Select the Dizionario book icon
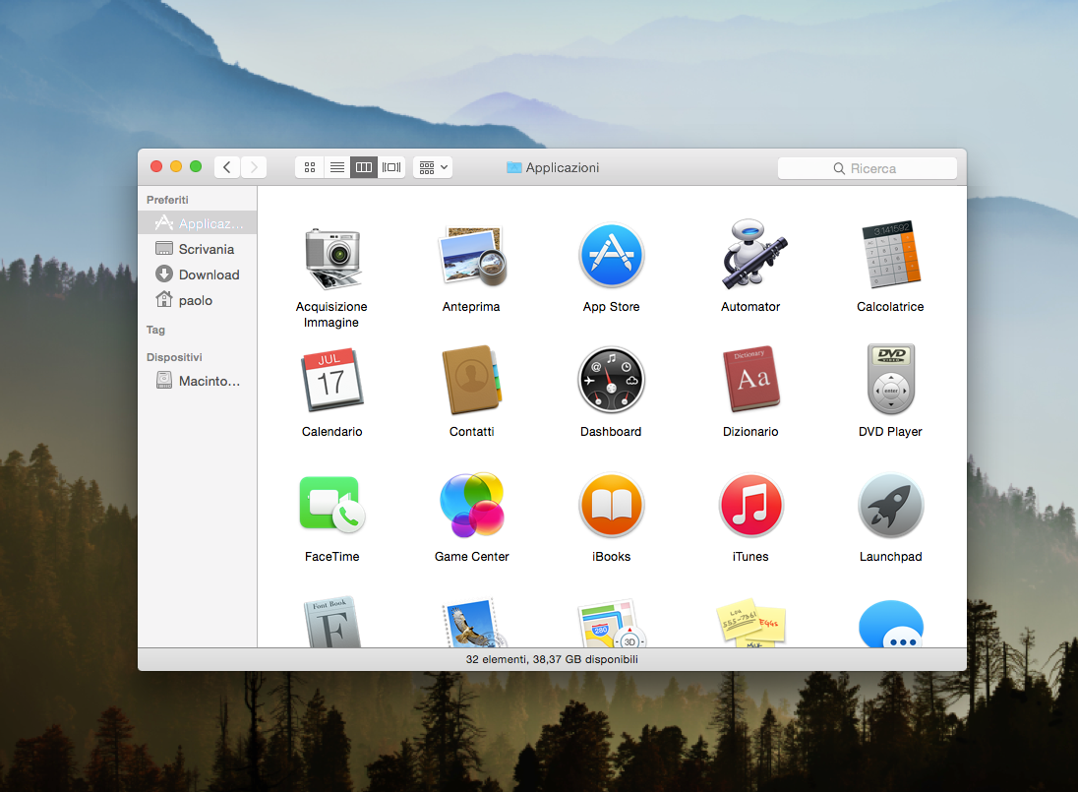1078x792 pixels. coord(750,379)
